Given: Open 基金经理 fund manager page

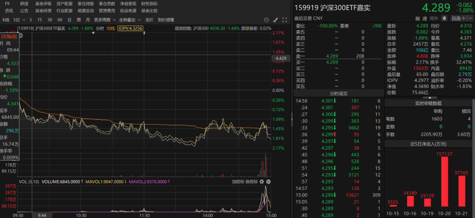Looking at the screenshot, I should coord(43,11).
